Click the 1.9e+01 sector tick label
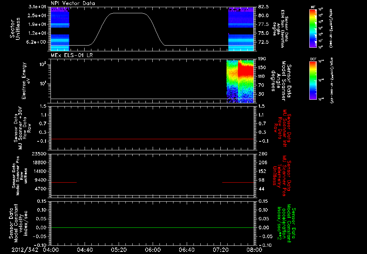The width and height of the screenshot is (367, 254). pyautogui.click(x=38, y=24)
